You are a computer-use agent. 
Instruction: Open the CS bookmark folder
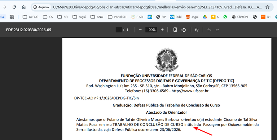(48, 17)
